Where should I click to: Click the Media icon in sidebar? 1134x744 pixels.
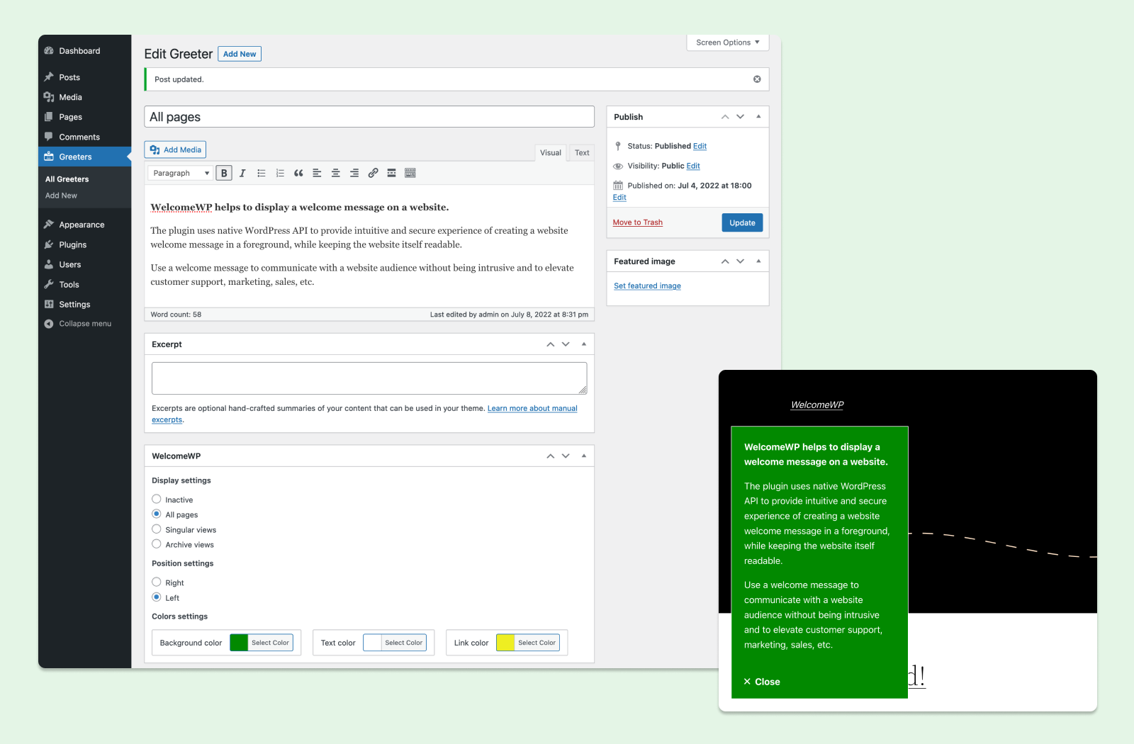point(49,97)
